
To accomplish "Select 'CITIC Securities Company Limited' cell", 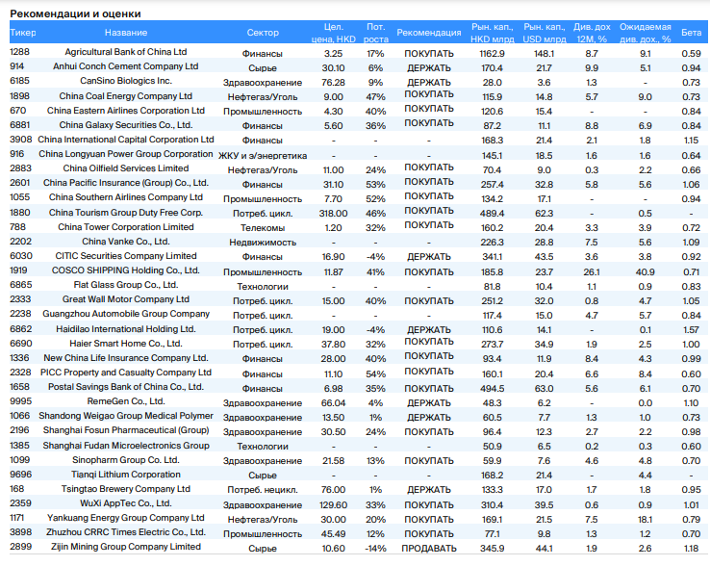I will [x=126, y=256].
